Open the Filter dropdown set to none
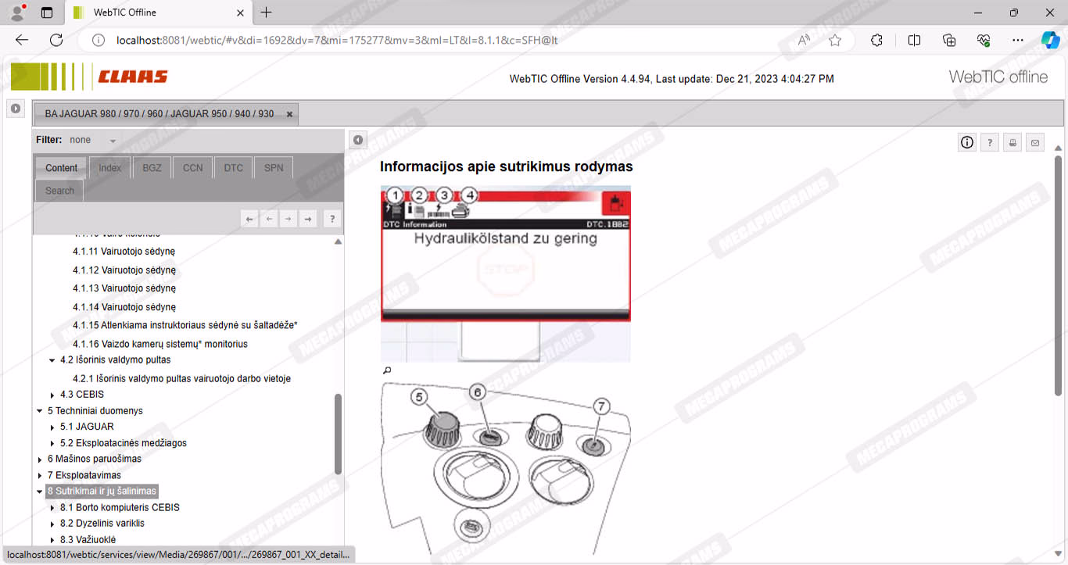 [113, 141]
